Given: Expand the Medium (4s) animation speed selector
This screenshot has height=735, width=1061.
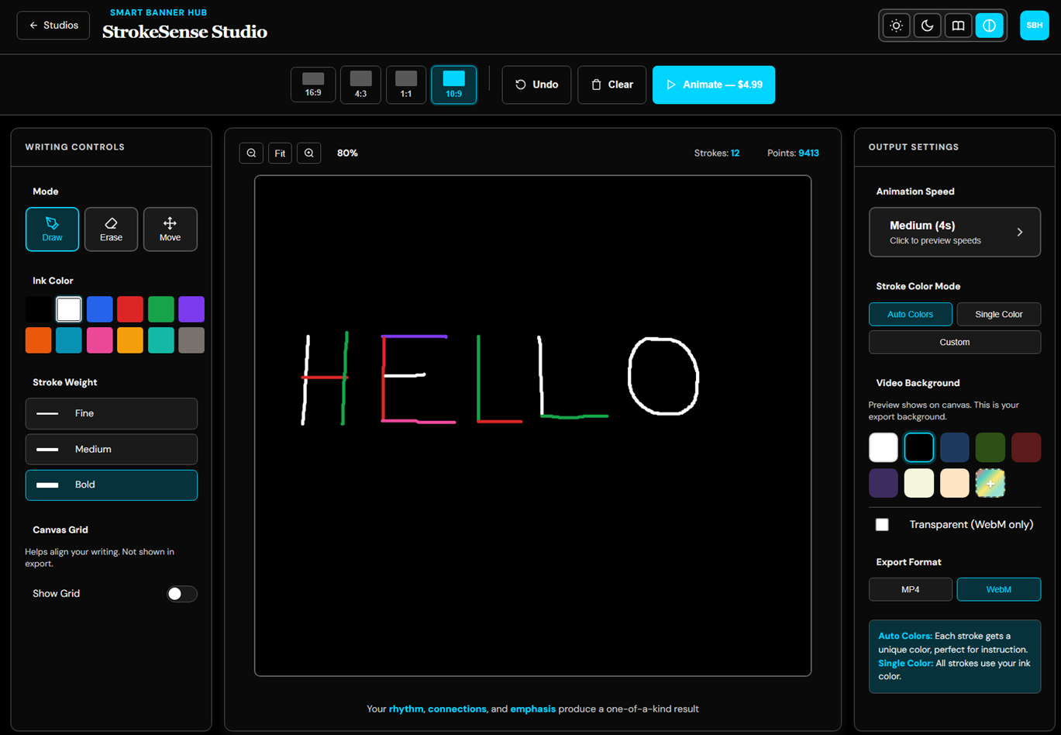Looking at the screenshot, I should pyautogui.click(x=954, y=232).
